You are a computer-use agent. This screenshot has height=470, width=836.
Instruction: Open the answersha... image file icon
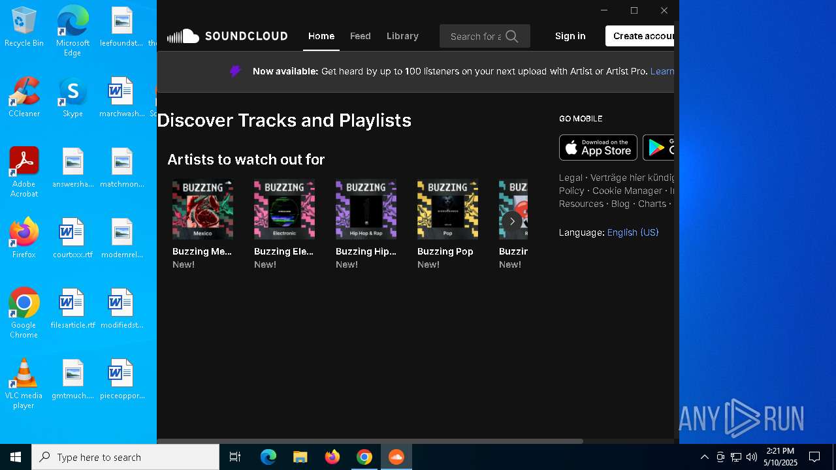tap(72, 168)
